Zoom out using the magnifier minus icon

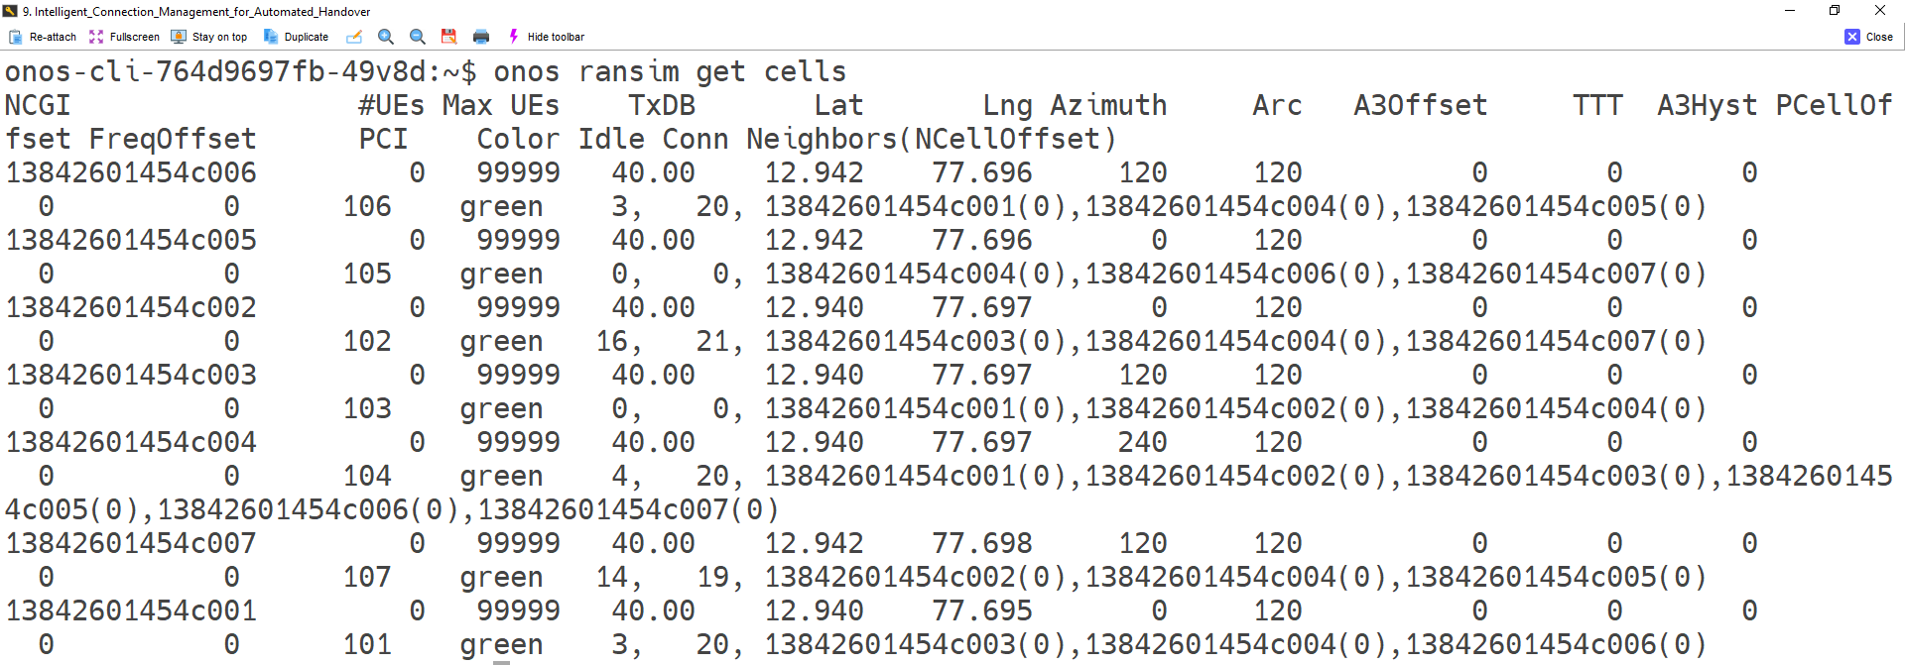(417, 37)
